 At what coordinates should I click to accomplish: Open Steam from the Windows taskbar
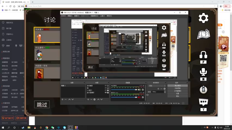[x=23, y=127]
